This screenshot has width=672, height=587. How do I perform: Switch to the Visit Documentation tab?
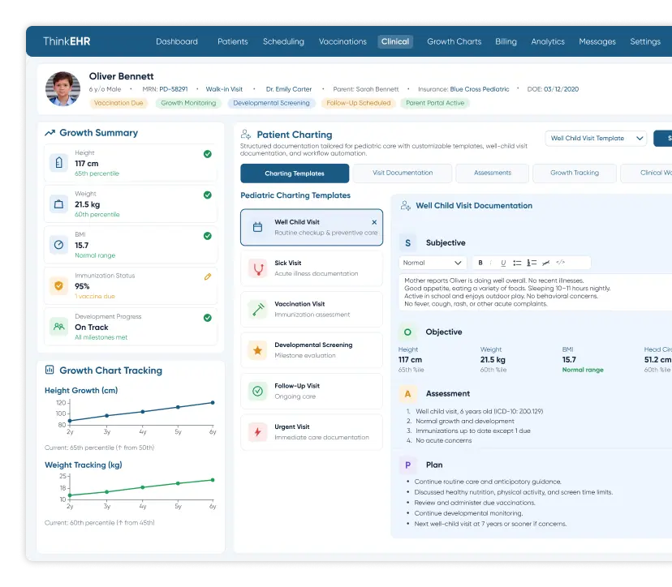tap(403, 173)
